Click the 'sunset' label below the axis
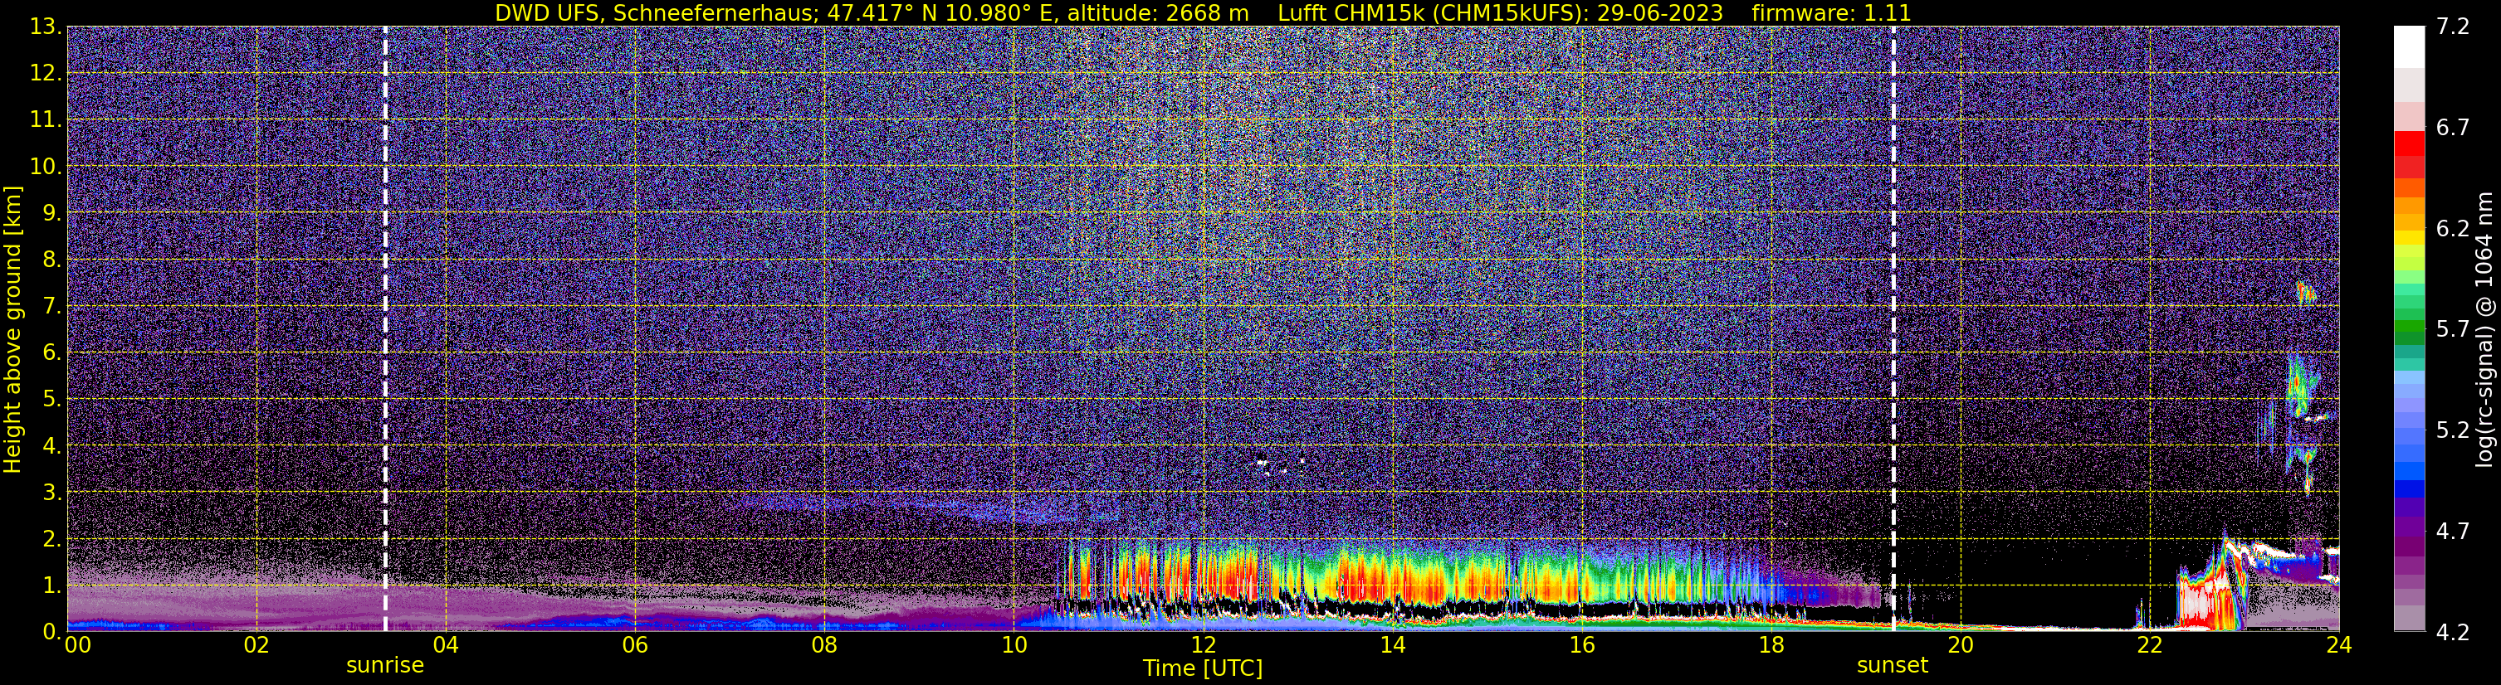This screenshot has width=2501, height=685. [1893, 666]
